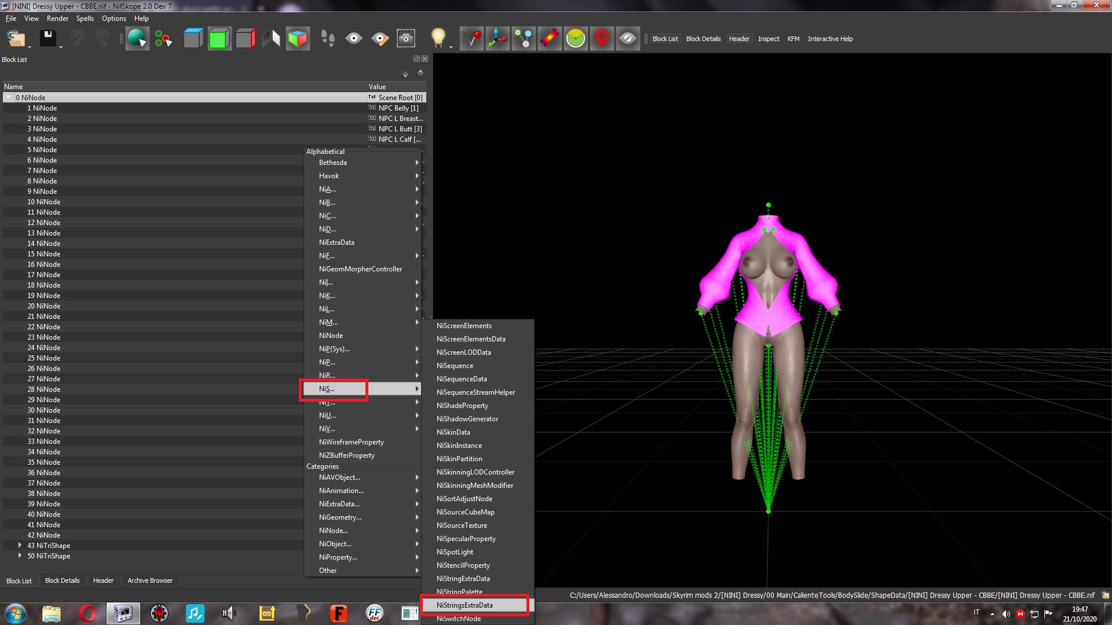Viewport: 1112px width, 625px height.
Task: Toggle the hidden objects crossed-eye icon
Action: tap(628, 39)
